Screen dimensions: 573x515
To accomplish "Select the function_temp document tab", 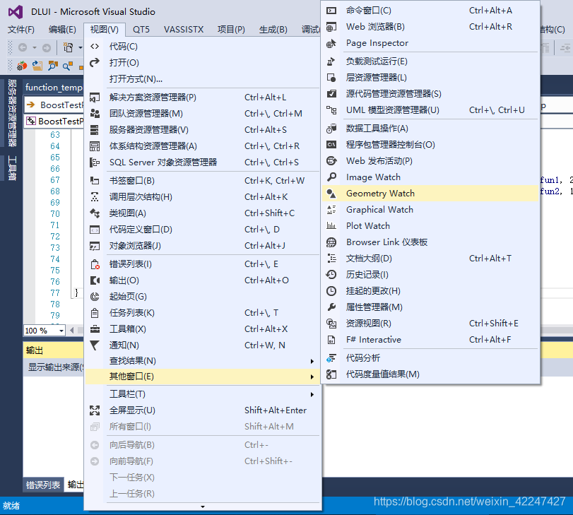I will [54, 88].
